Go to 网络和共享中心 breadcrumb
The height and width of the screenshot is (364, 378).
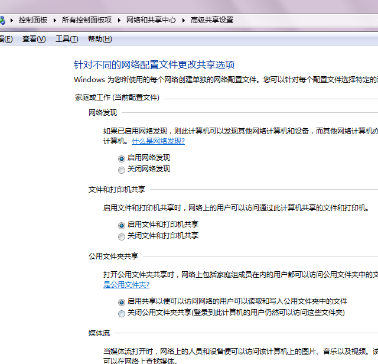pyautogui.click(x=151, y=20)
